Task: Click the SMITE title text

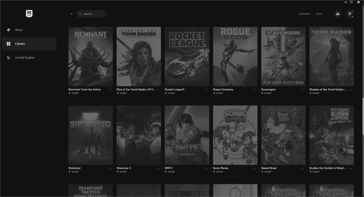Action: pos(169,168)
